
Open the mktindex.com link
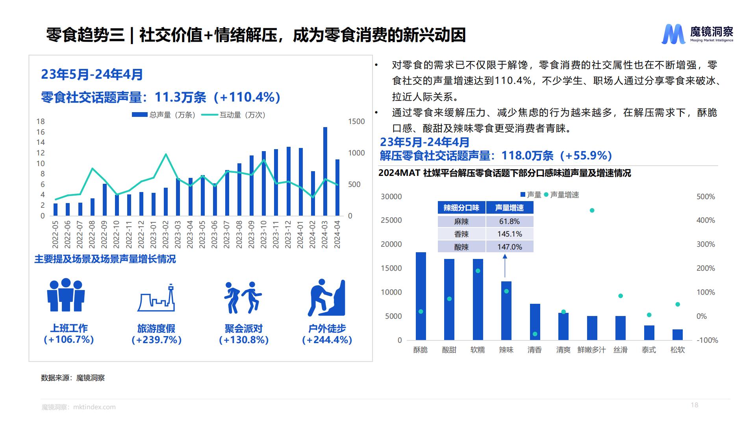(94, 407)
